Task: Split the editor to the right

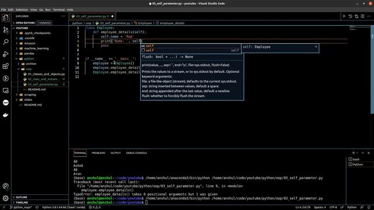Action: click(x=362, y=16)
